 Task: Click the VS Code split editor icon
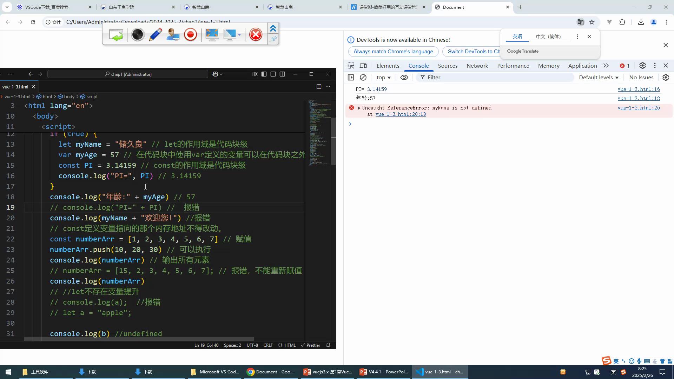click(x=319, y=86)
